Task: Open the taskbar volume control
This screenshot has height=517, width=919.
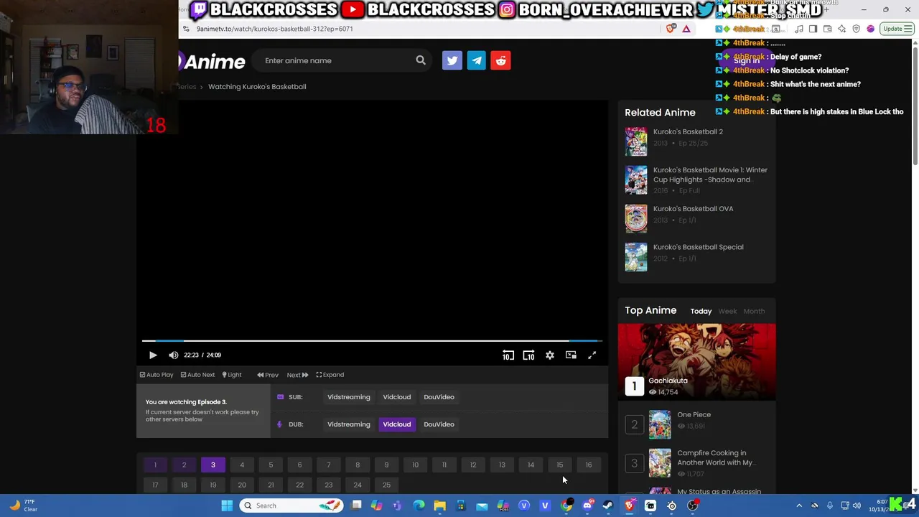Action: coord(857,506)
